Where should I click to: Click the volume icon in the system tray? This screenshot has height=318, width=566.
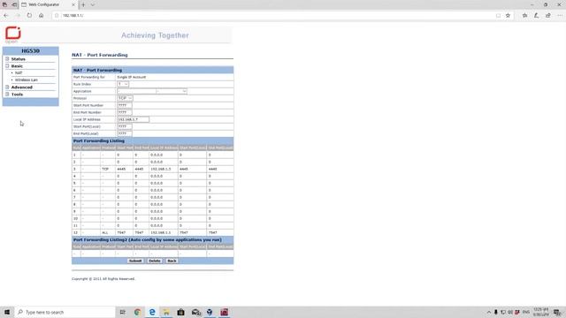coord(510,312)
